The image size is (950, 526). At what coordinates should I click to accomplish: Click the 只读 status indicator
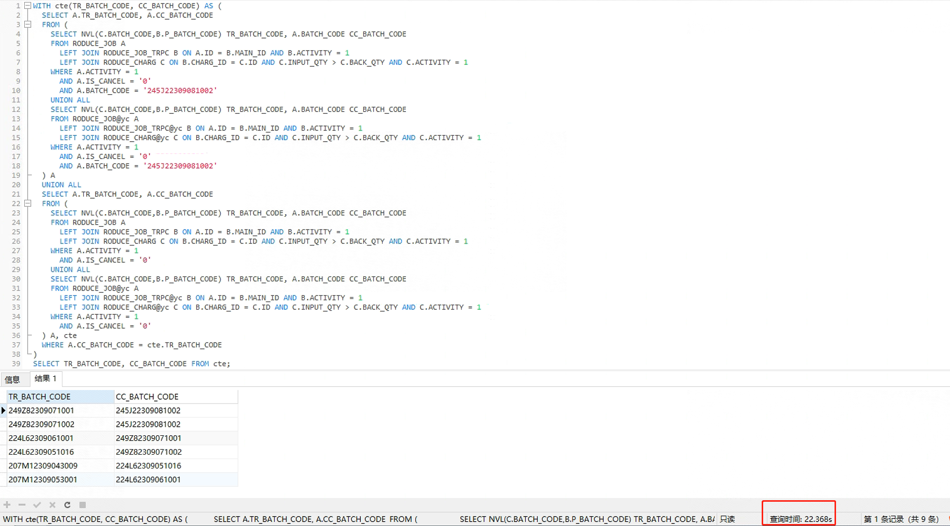click(727, 519)
